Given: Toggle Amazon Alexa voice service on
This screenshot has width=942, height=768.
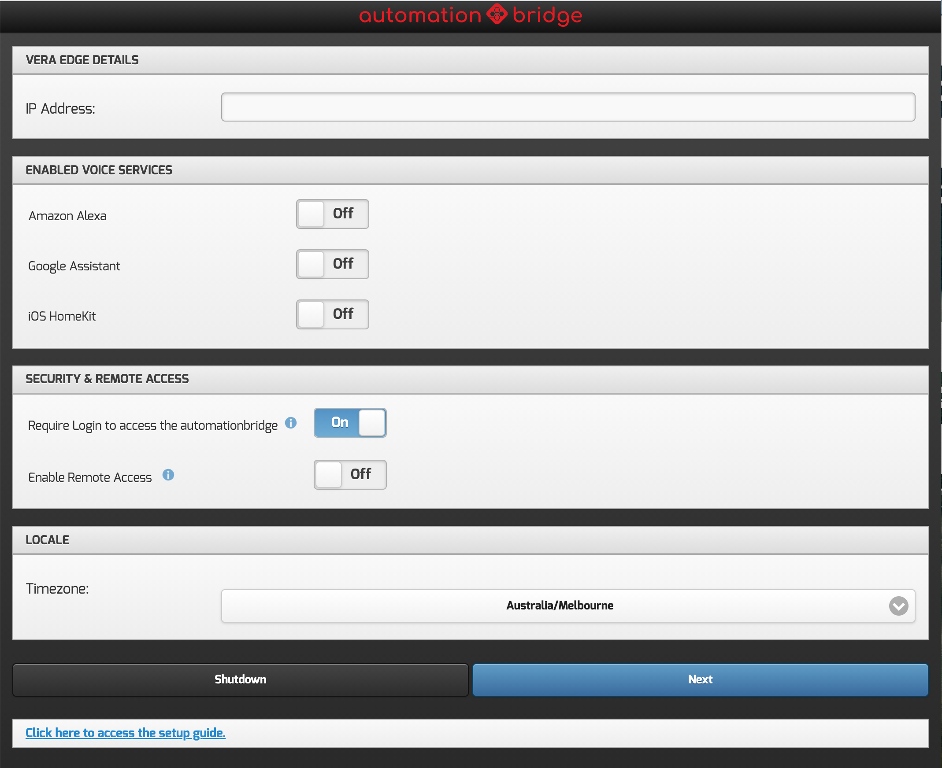Looking at the screenshot, I should click(x=332, y=214).
